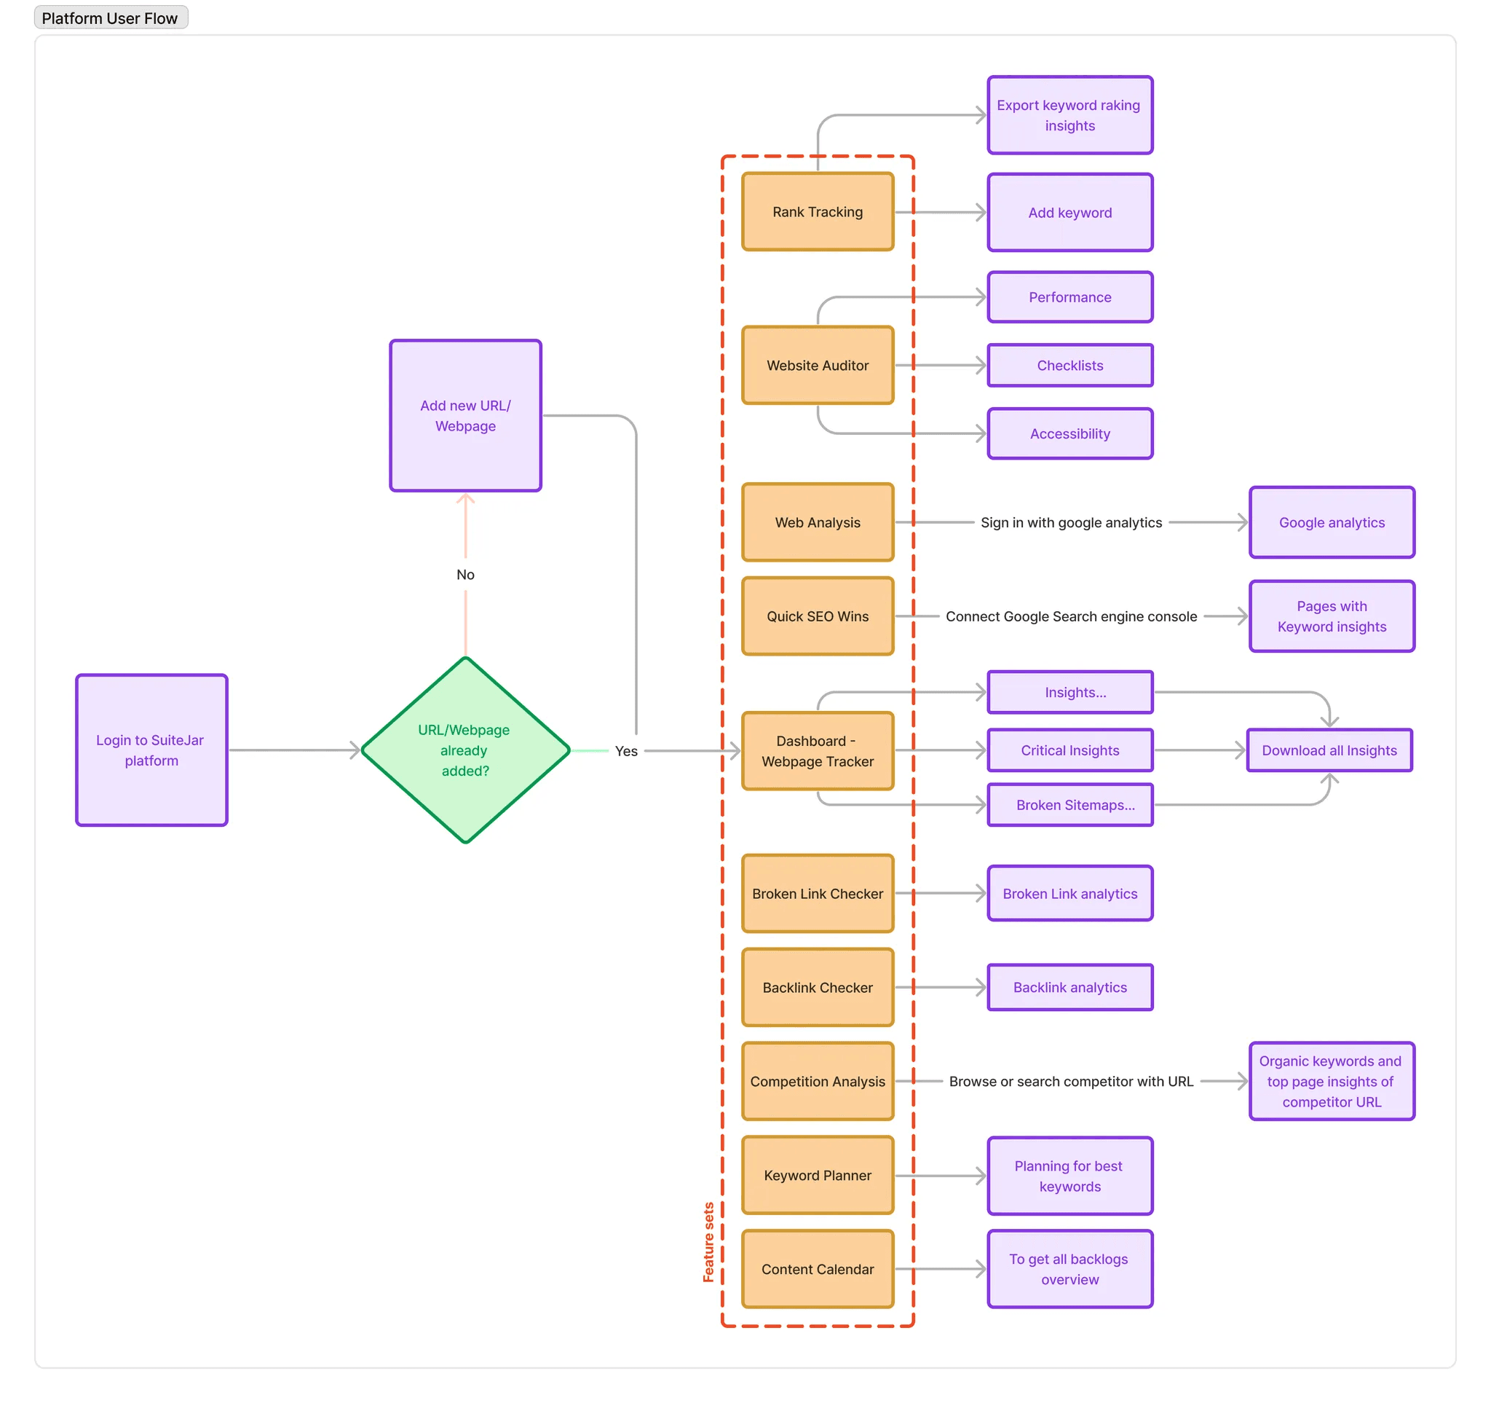Click the green URL/Webpage already added diamond

tap(465, 750)
